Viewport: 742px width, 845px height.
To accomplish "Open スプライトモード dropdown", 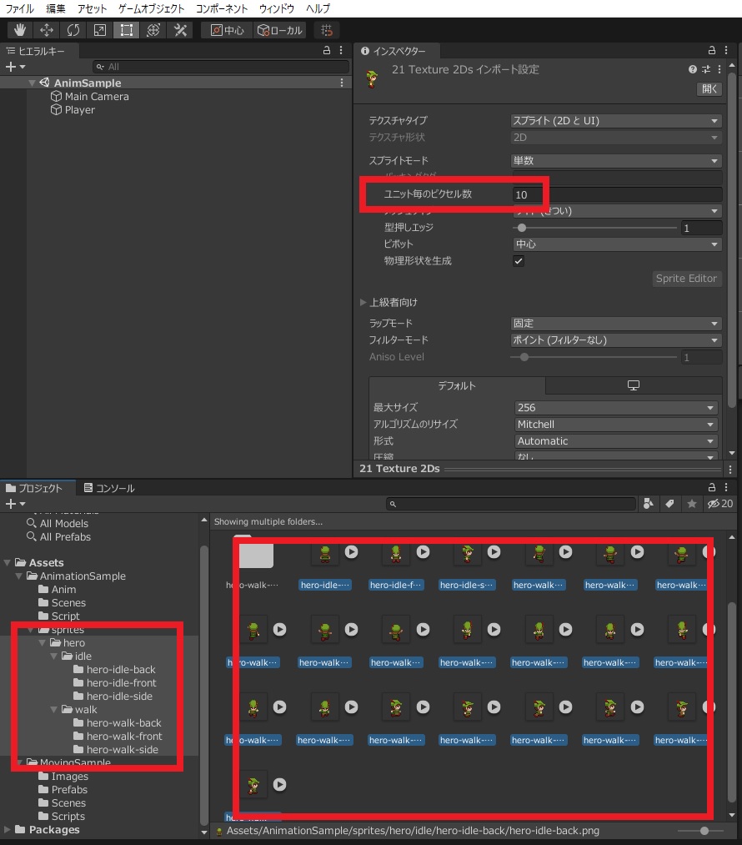I will tap(616, 161).
